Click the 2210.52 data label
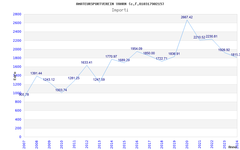 [199, 37]
